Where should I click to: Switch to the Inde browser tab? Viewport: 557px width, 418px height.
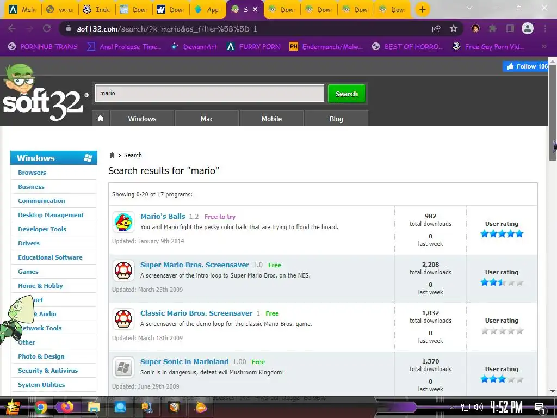[97, 10]
